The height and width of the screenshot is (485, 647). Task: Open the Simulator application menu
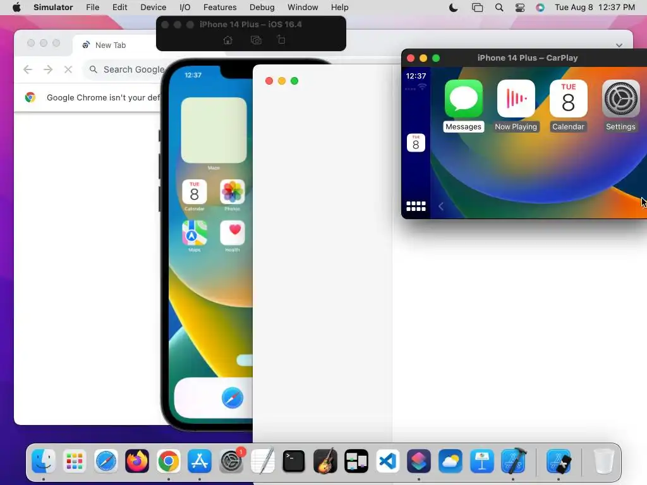click(x=53, y=8)
